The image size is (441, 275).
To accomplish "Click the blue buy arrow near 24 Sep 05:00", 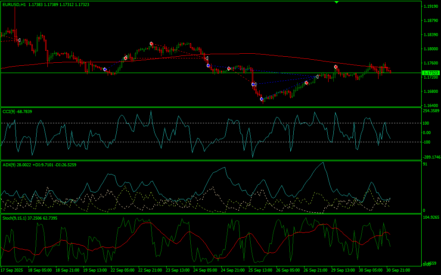I will click(x=208, y=65).
